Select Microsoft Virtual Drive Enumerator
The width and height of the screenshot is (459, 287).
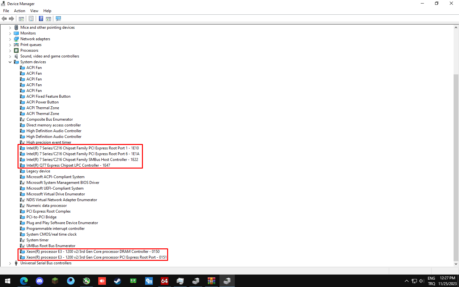coord(56,194)
